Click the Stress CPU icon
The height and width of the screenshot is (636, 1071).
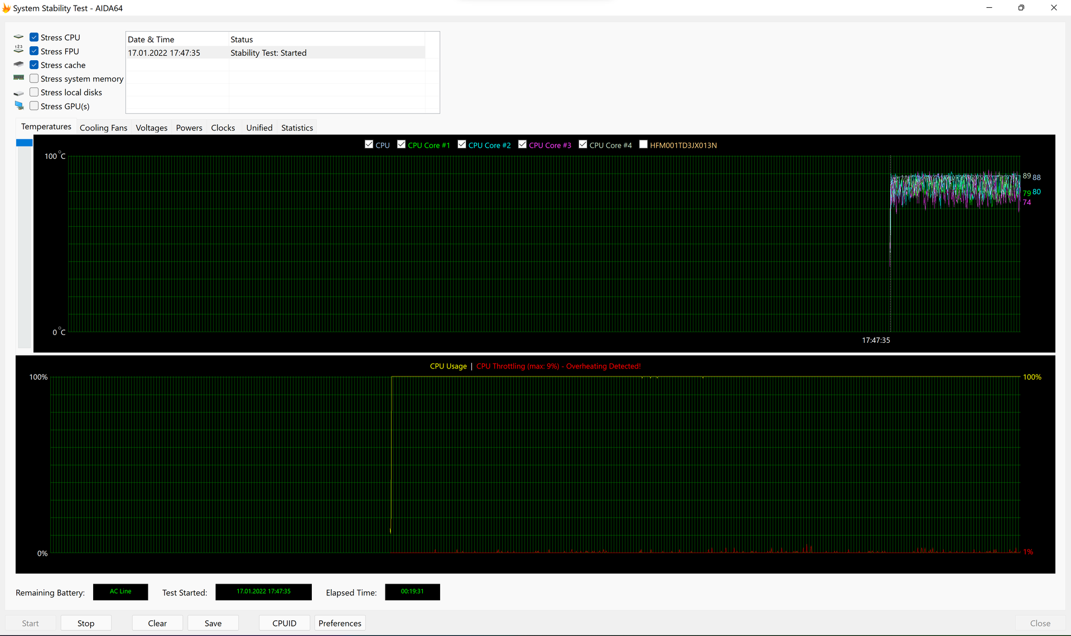[x=19, y=37]
